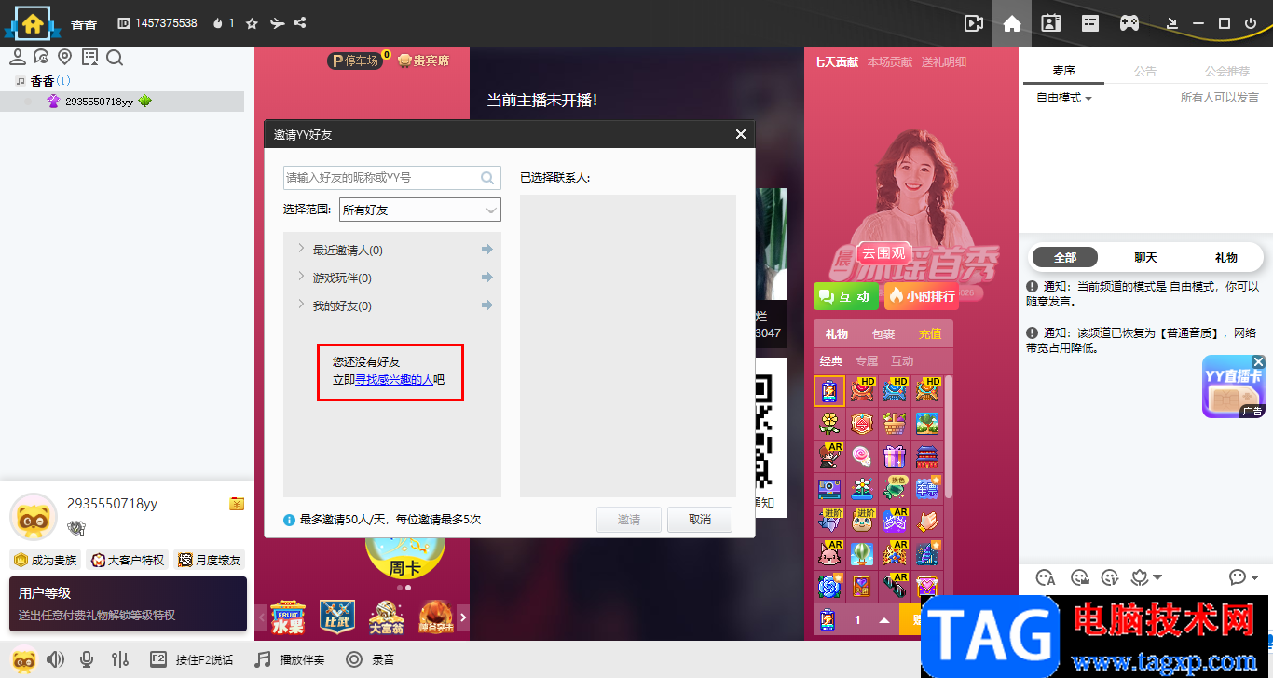Viewport: 1273px width, 678px height.
Task: Select the 送礼明细 tab
Action: (944, 62)
